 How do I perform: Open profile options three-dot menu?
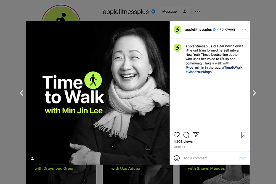(x=198, y=11)
